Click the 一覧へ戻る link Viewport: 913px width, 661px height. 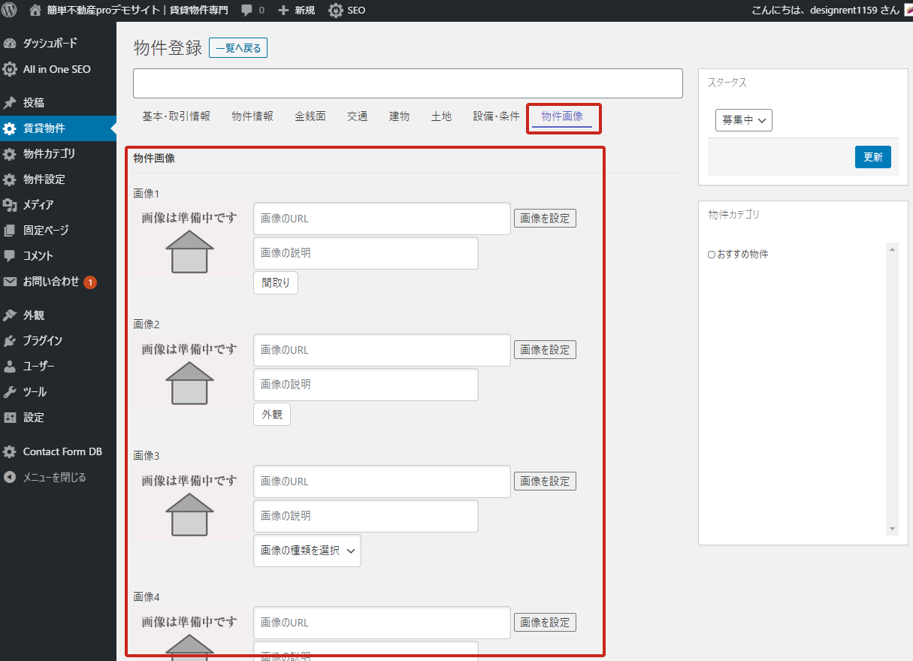tap(237, 48)
